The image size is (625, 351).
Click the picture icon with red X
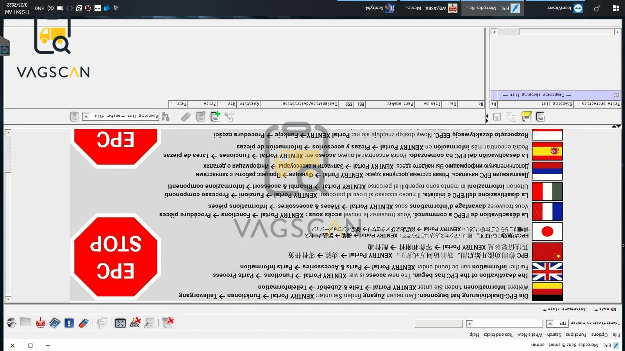pyautogui.click(x=135, y=323)
